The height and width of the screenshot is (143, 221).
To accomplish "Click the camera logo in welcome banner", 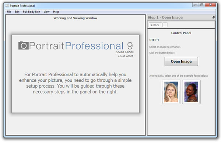I will [x=24, y=45].
